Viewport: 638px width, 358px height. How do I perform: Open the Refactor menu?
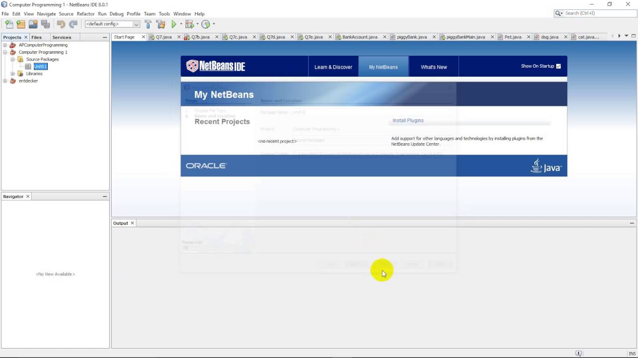86,14
